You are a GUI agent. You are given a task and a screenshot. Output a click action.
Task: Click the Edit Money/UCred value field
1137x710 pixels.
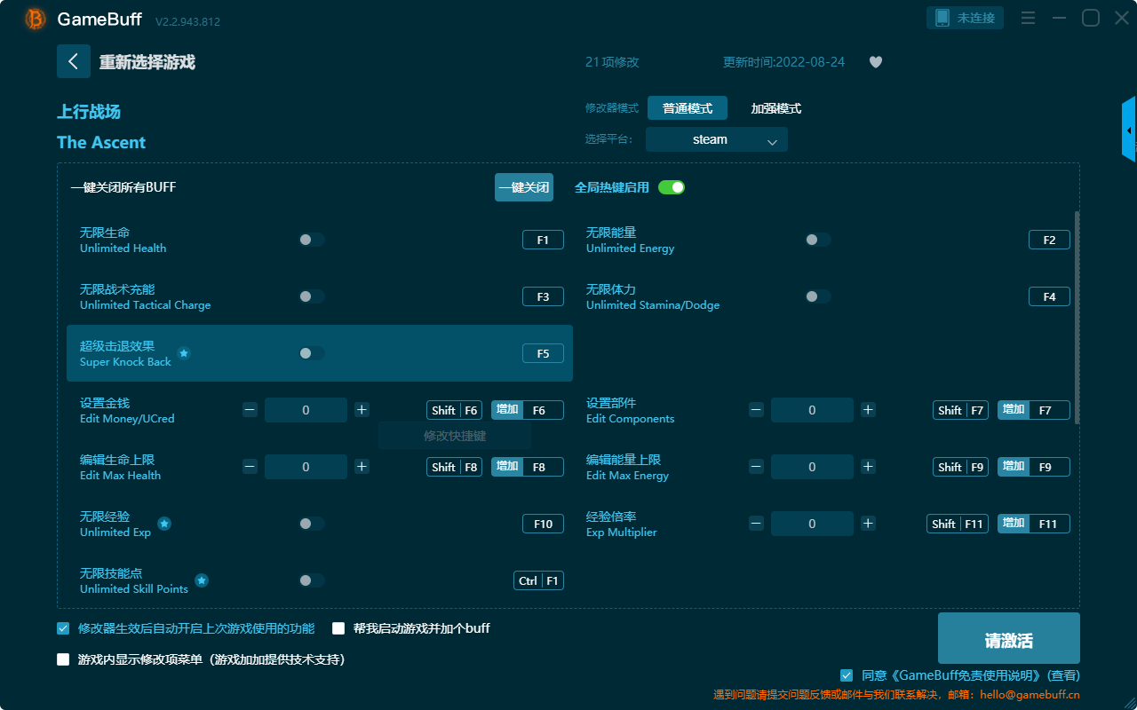pos(306,410)
